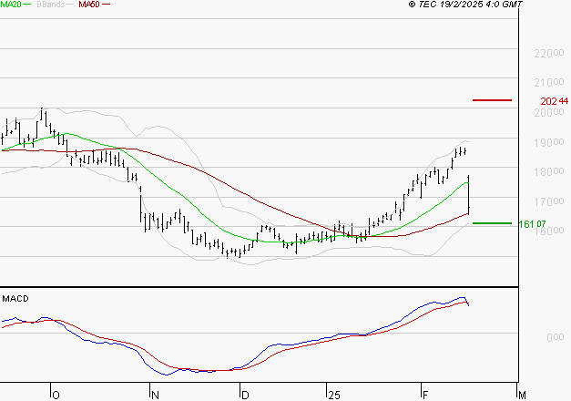Click the MA50 legend label
This screenshot has height=401, width=571.
pyautogui.click(x=89, y=5)
